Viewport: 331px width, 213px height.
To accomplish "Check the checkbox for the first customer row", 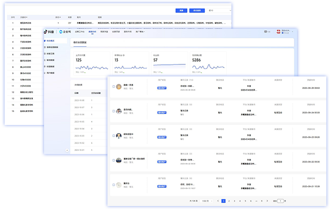I will [x=113, y=87].
